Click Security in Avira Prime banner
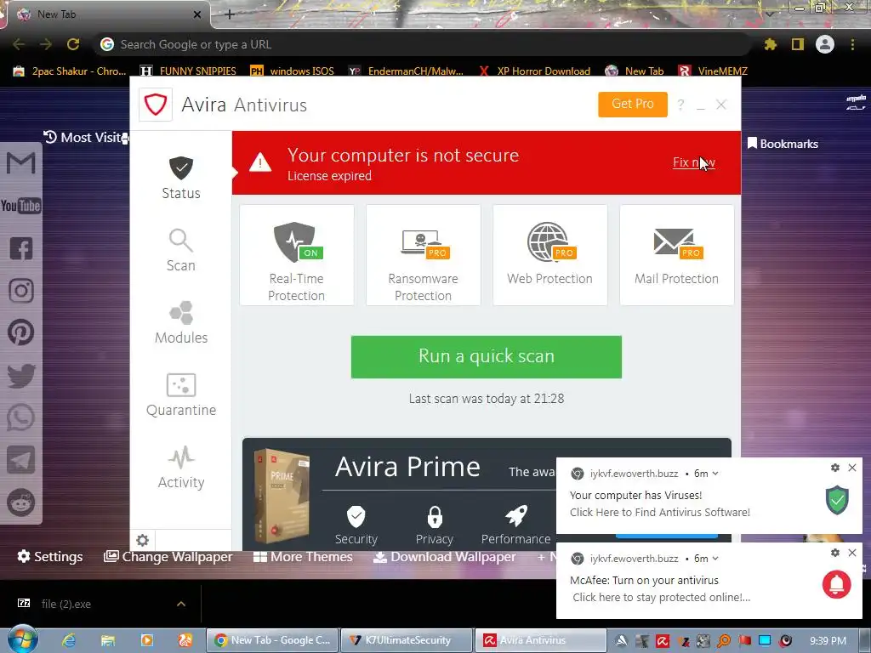Screen dimensions: 871x653 (x=356, y=525)
